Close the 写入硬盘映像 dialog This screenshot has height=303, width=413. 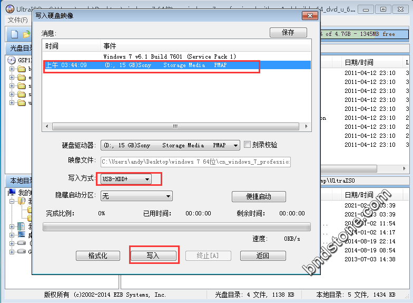[310, 16]
